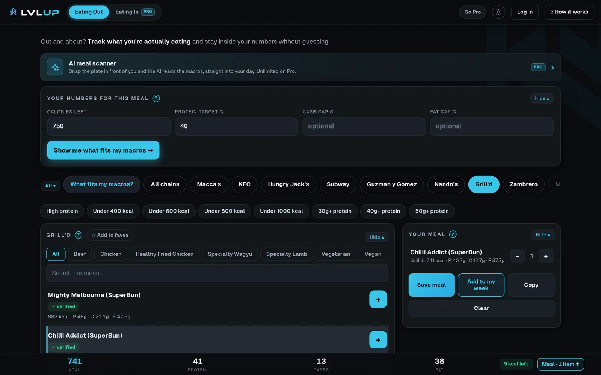Click the LVLUP logo icon
The image size is (601, 375).
click(x=13, y=12)
